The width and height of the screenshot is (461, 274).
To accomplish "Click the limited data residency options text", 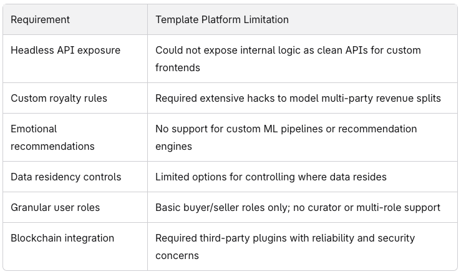I will 271,177.
